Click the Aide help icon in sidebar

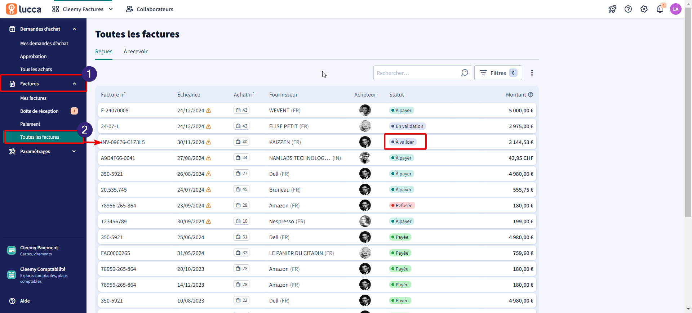pyautogui.click(x=12, y=301)
